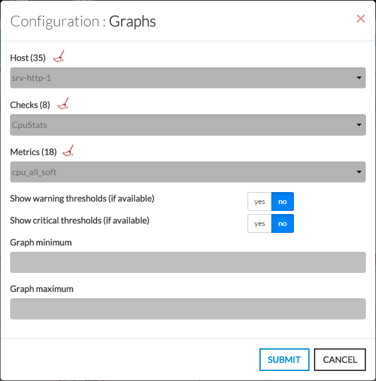Focus the Graph maximum input field
The height and width of the screenshot is (381, 376).
pos(188,309)
